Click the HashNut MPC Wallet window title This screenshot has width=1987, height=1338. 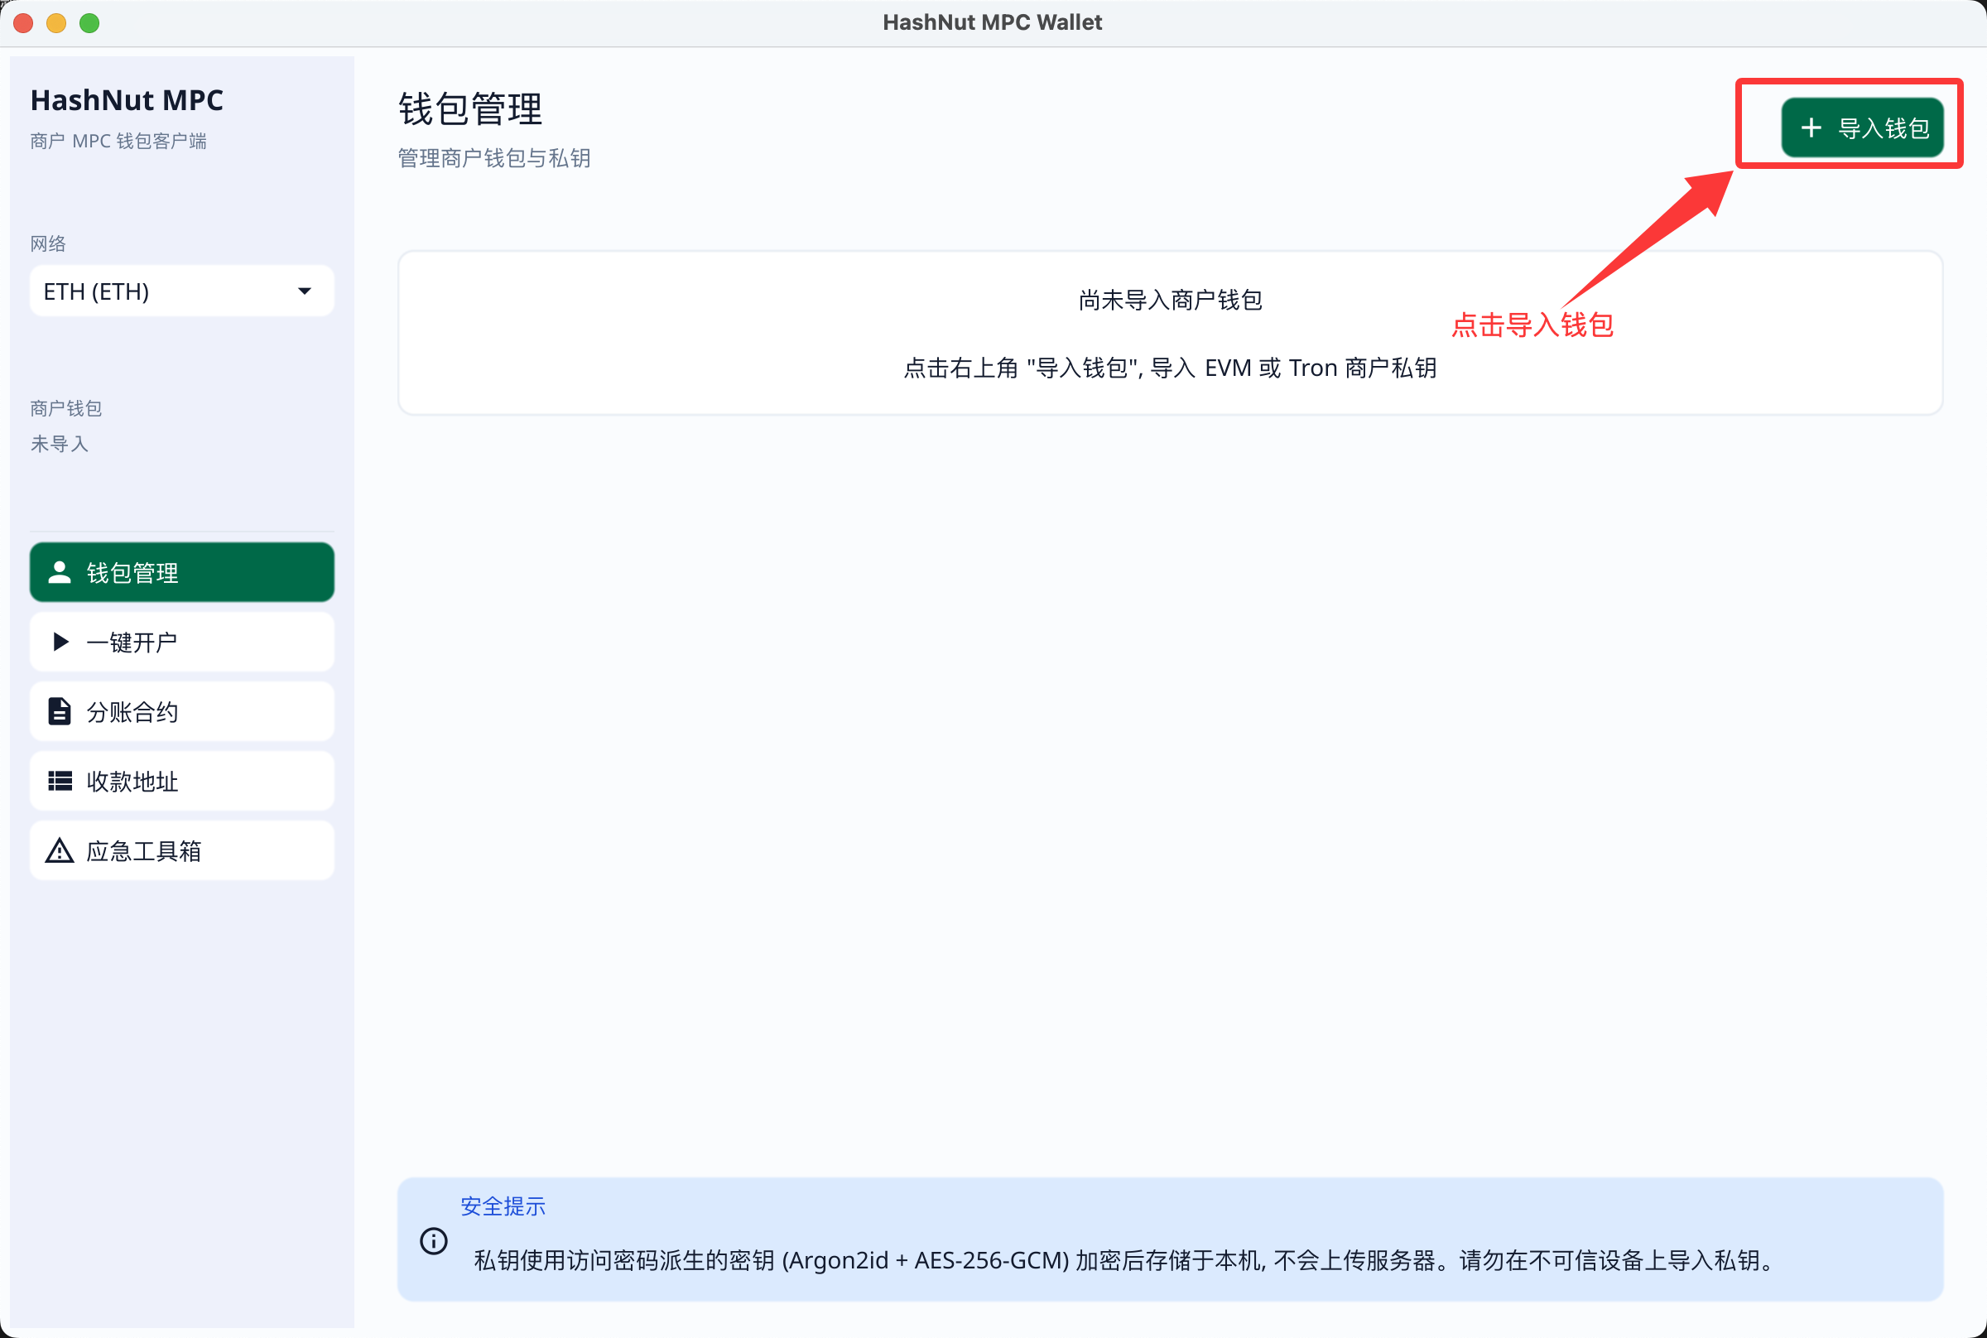click(x=992, y=22)
